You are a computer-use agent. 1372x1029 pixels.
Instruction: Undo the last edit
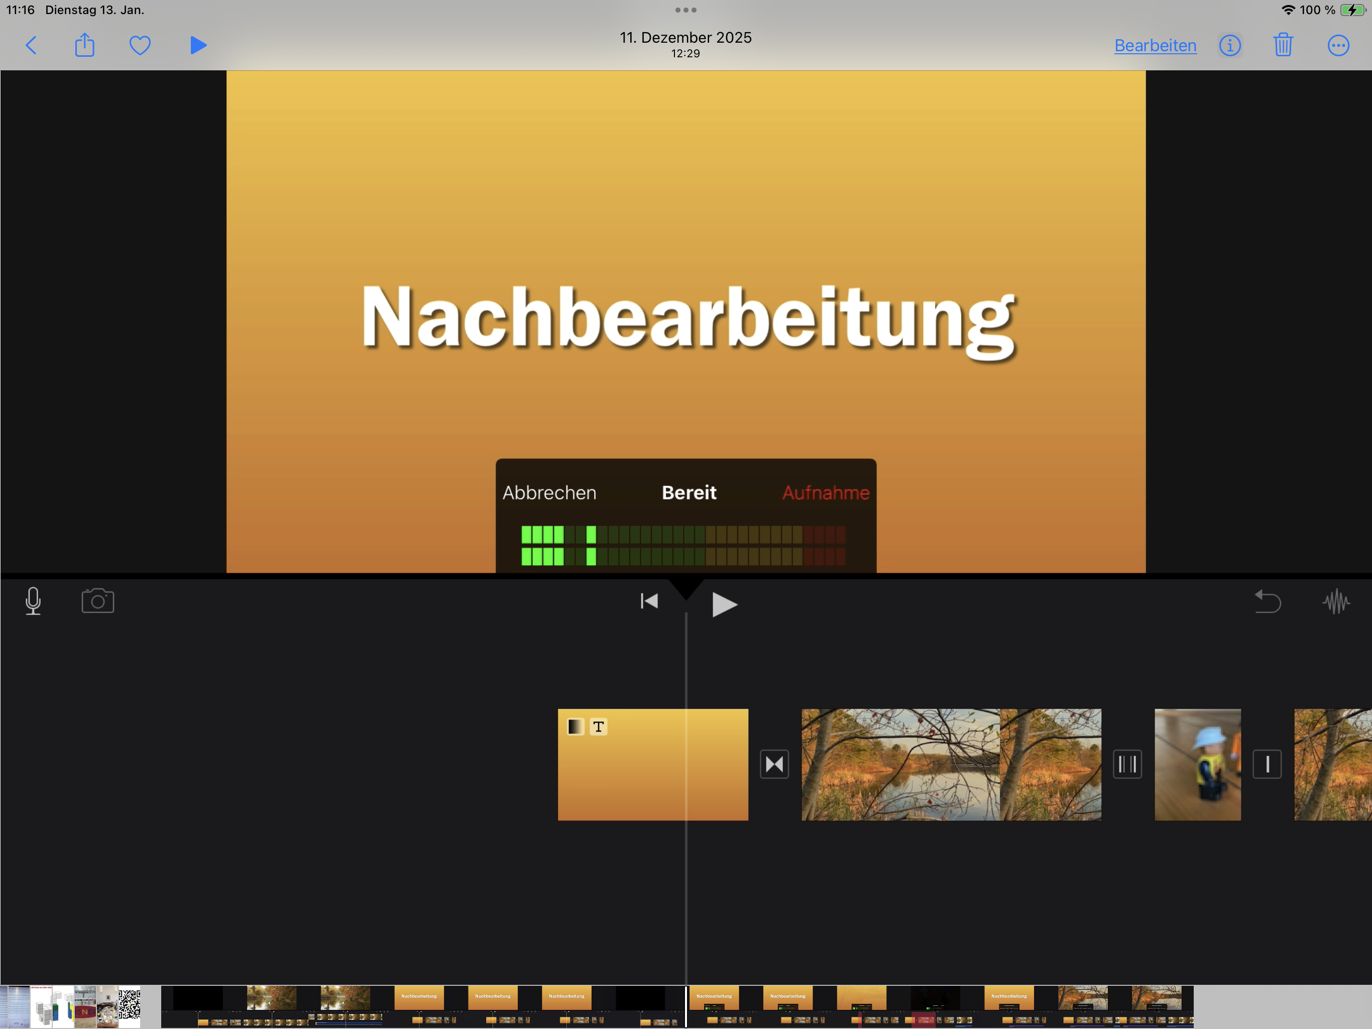(1268, 601)
